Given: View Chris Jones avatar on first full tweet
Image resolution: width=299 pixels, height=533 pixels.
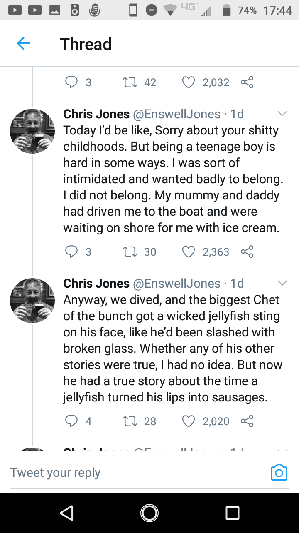Looking at the screenshot, I should point(32,131).
